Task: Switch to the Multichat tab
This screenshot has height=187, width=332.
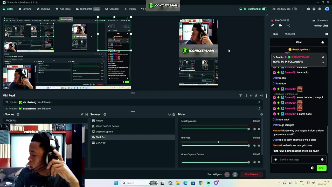Action: (290, 34)
